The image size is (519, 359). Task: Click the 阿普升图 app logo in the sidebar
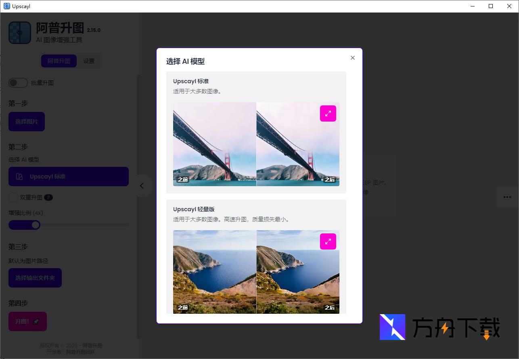click(19, 32)
